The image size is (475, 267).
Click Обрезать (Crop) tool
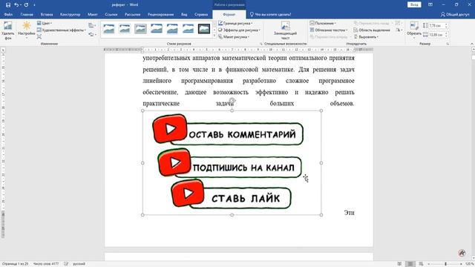(414, 30)
